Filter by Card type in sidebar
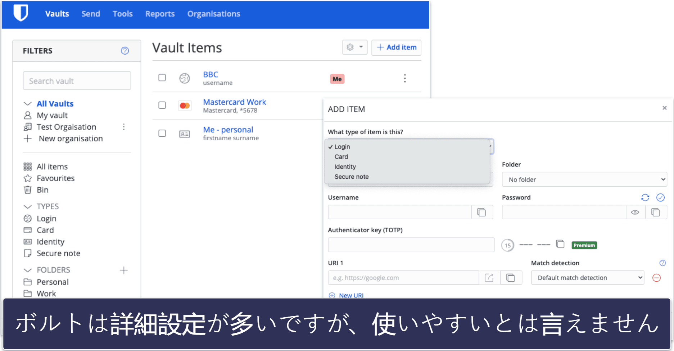This screenshot has height=351, width=674. (x=45, y=230)
